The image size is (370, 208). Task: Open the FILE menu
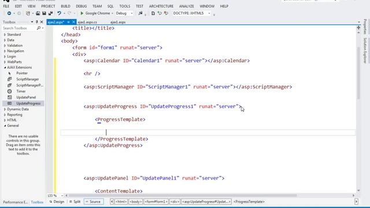(x=6, y=6)
